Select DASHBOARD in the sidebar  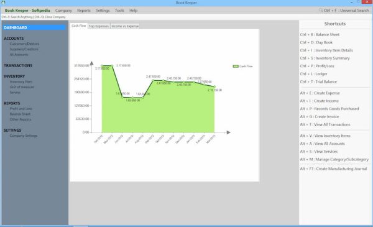pyautogui.click(x=34, y=27)
